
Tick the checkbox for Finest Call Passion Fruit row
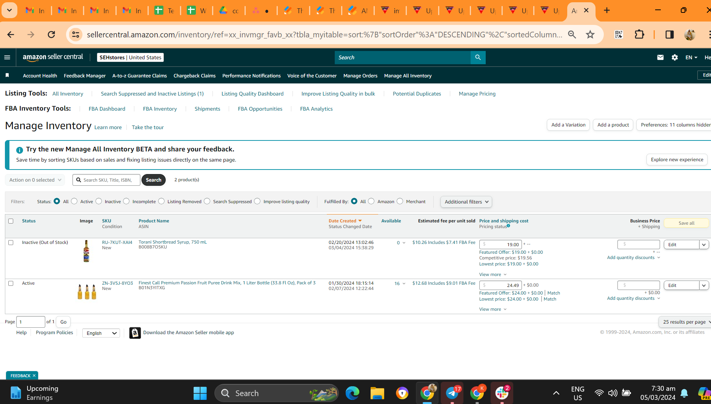[11, 283]
